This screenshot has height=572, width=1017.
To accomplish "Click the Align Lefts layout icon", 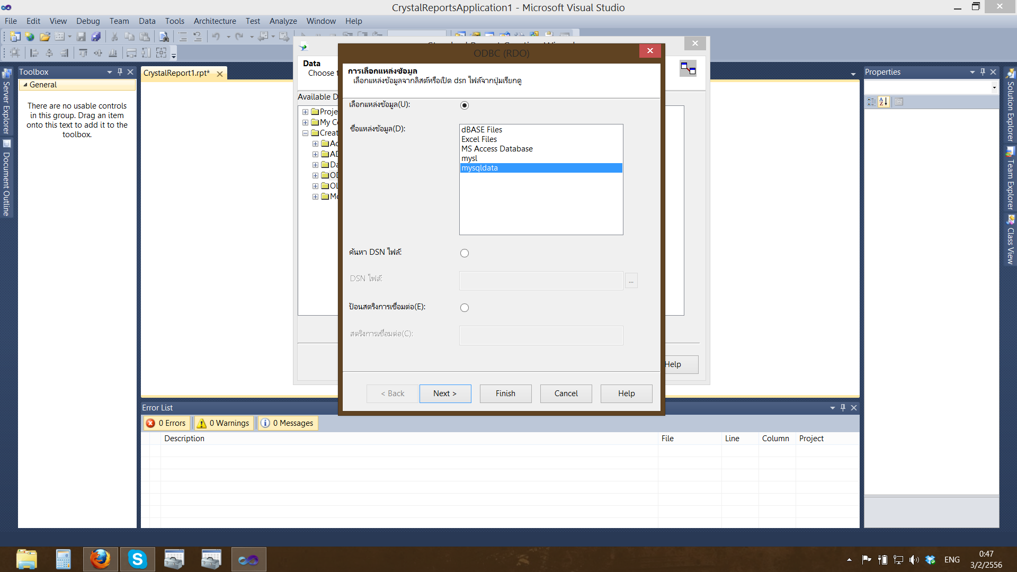I will (x=34, y=53).
